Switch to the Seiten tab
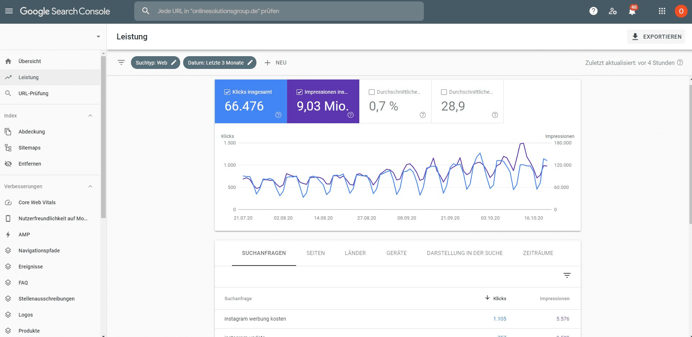 316,253
